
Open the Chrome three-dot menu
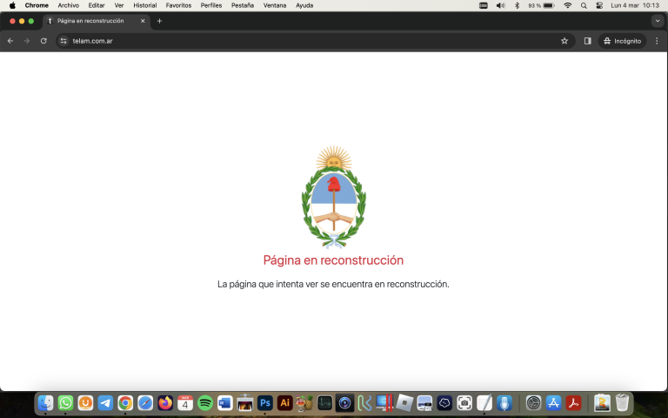657,41
